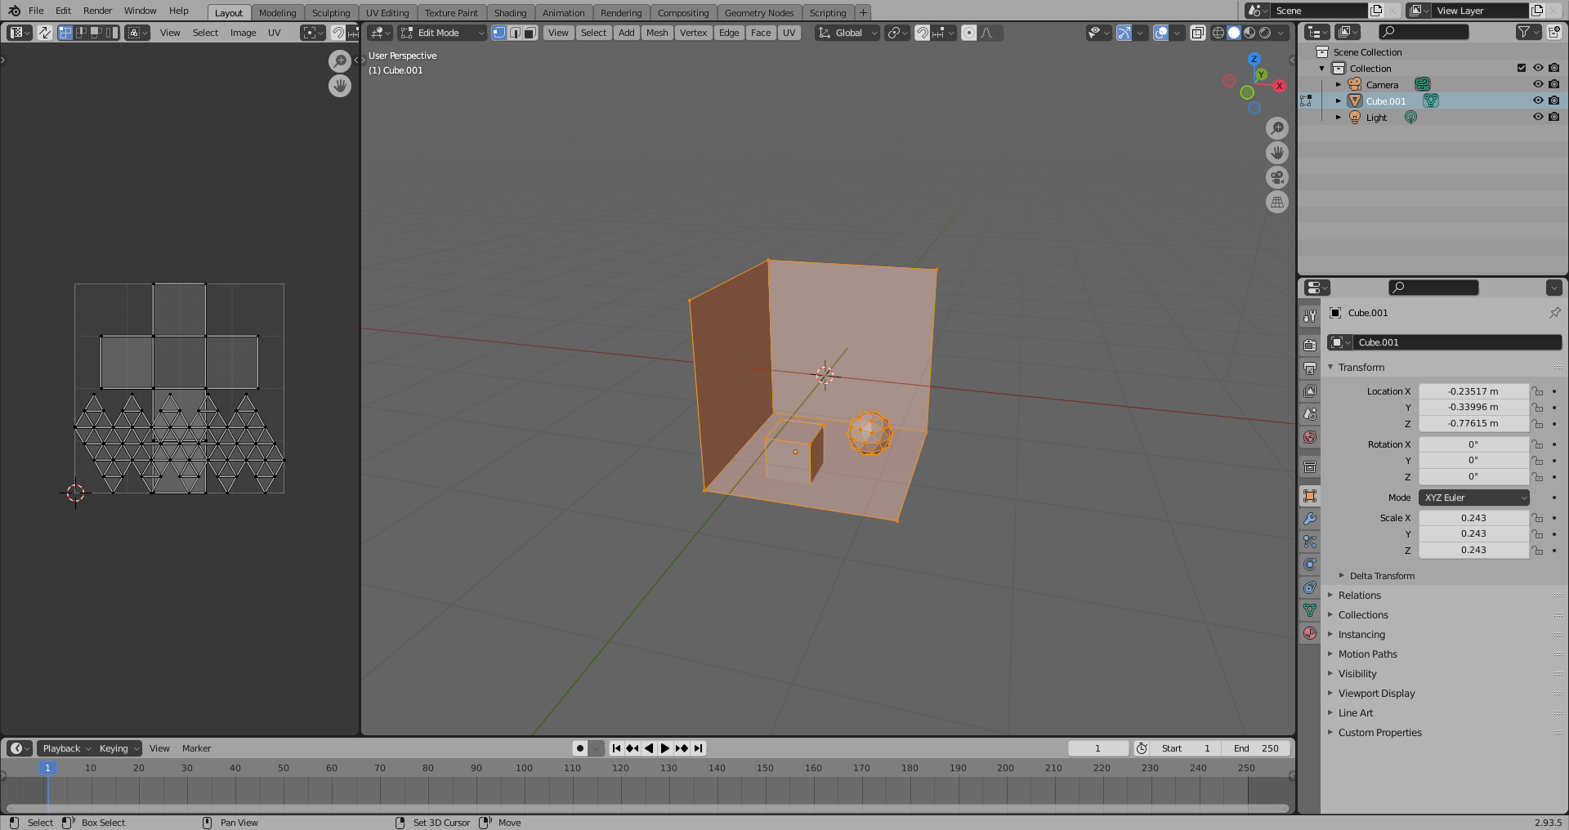Open the Render properties tab

(x=1310, y=346)
